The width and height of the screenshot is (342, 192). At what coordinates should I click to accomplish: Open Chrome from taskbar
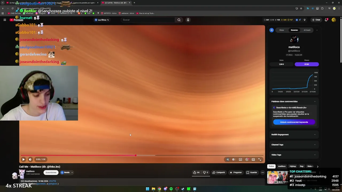[x=159, y=189]
